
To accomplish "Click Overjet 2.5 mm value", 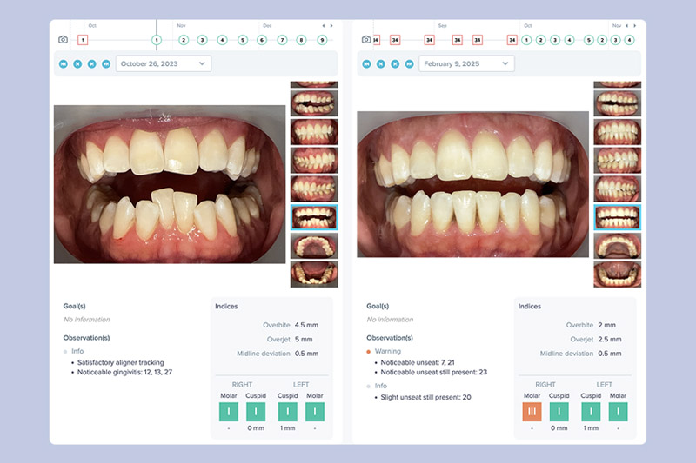I will [x=610, y=339].
